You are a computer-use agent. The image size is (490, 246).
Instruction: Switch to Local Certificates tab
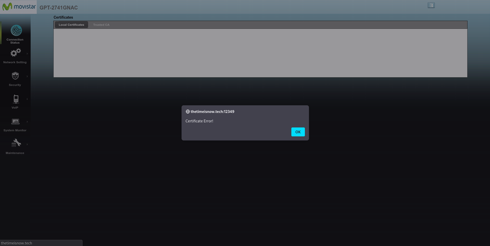coord(71,25)
